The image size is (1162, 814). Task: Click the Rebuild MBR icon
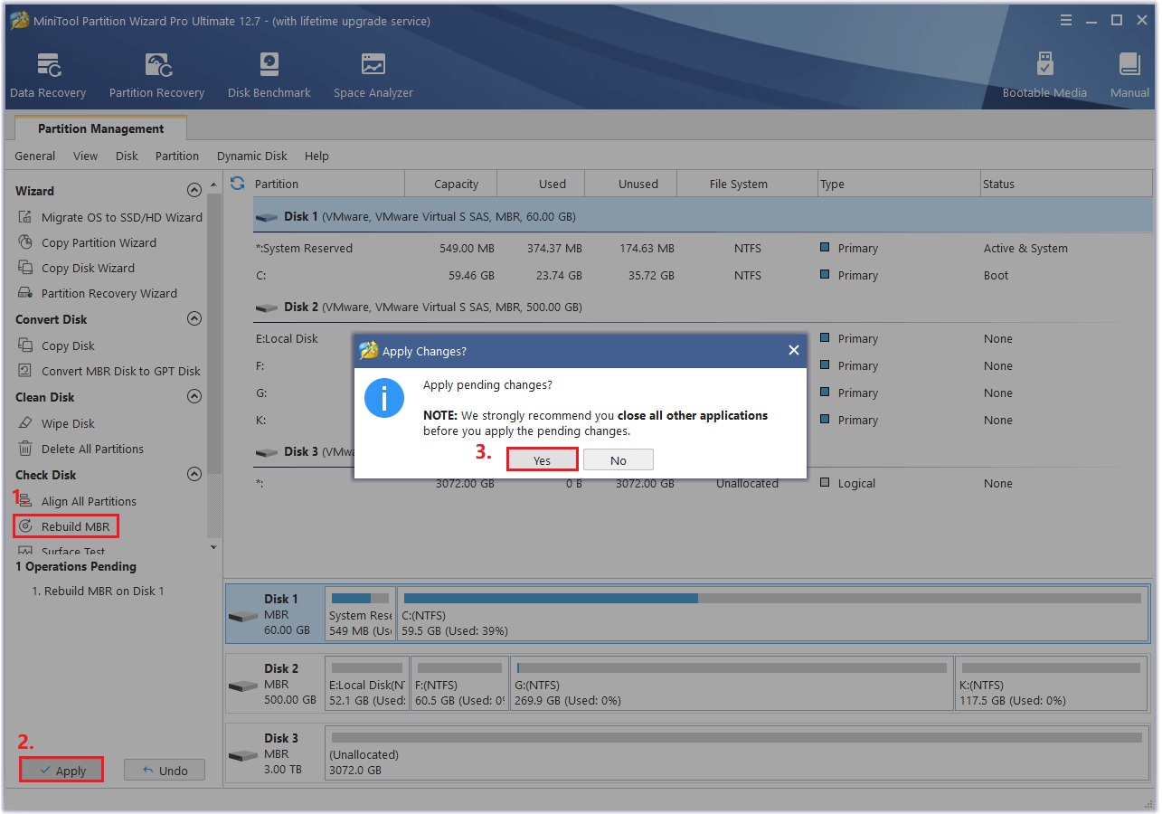pyautogui.click(x=25, y=526)
